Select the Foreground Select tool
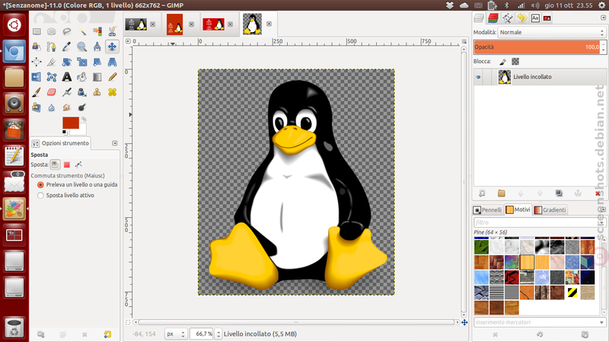The width and height of the screenshot is (609, 342). point(37,46)
